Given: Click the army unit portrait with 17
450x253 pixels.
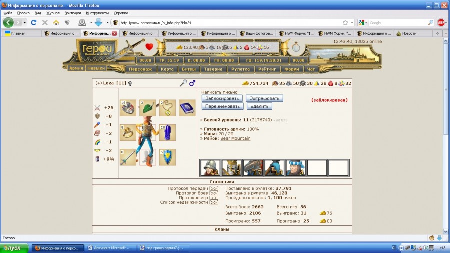Looking at the screenshot, I should click(x=253, y=168).
